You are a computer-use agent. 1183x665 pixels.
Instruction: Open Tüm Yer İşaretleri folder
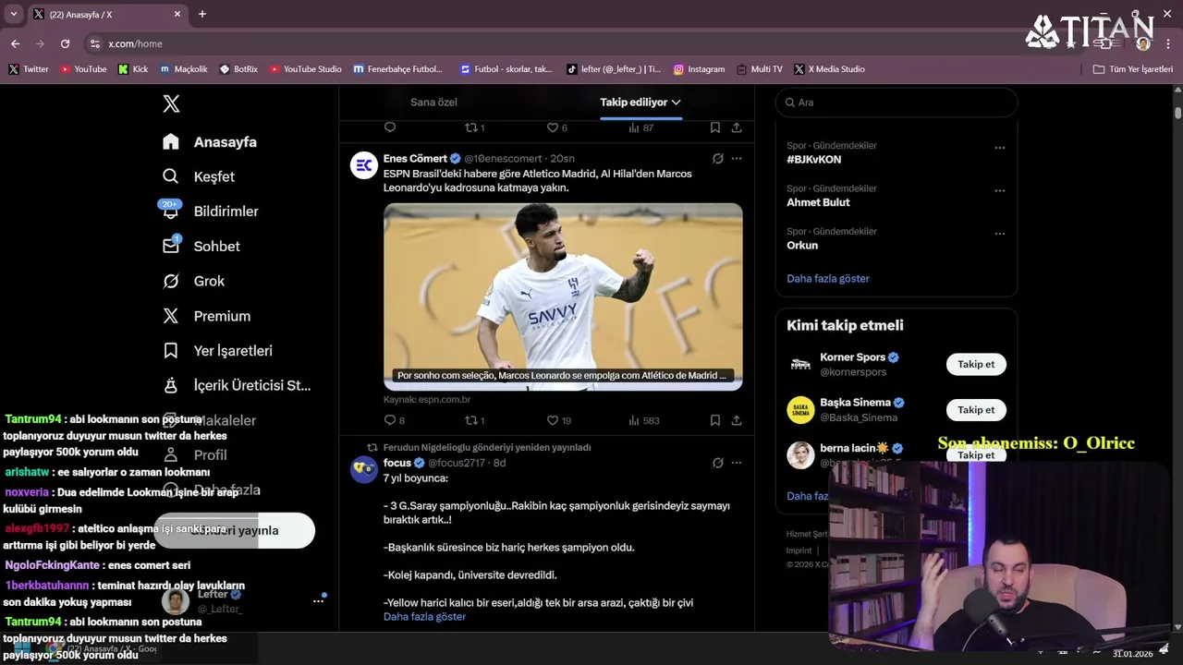1133,69
